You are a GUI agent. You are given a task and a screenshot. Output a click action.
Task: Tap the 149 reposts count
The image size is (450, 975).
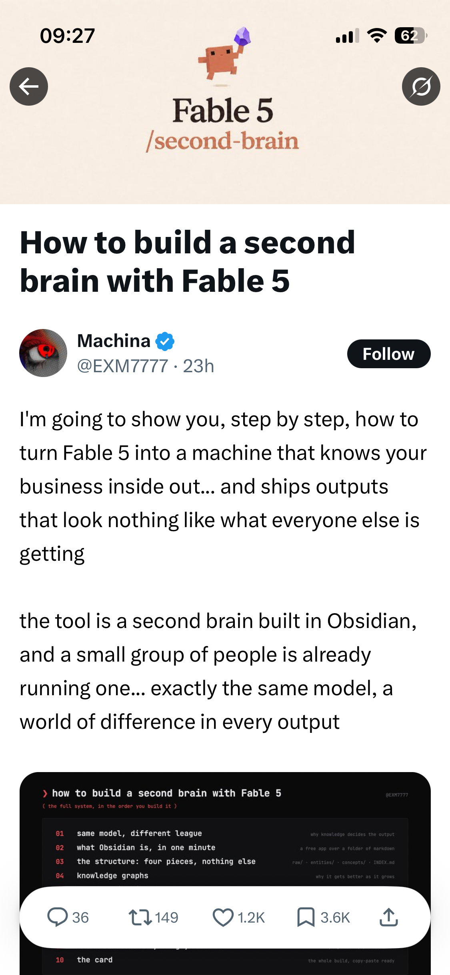(x=166, y=917)
